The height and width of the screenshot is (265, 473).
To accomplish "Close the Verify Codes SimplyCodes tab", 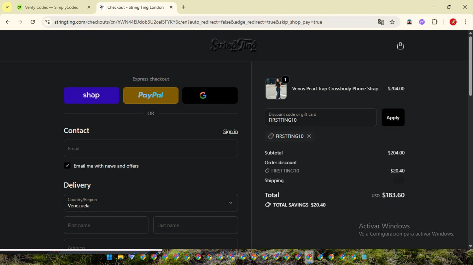I will pyautogui.click(x=89, y=7).
